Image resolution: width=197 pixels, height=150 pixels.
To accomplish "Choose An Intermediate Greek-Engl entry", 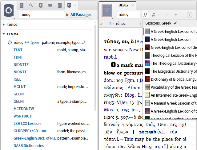I will pos(170,95).
